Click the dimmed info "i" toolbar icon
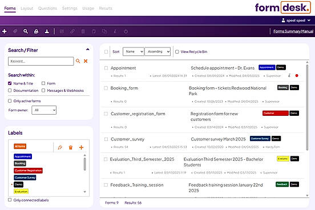The image size is (315, 210). tap(115, 31)
